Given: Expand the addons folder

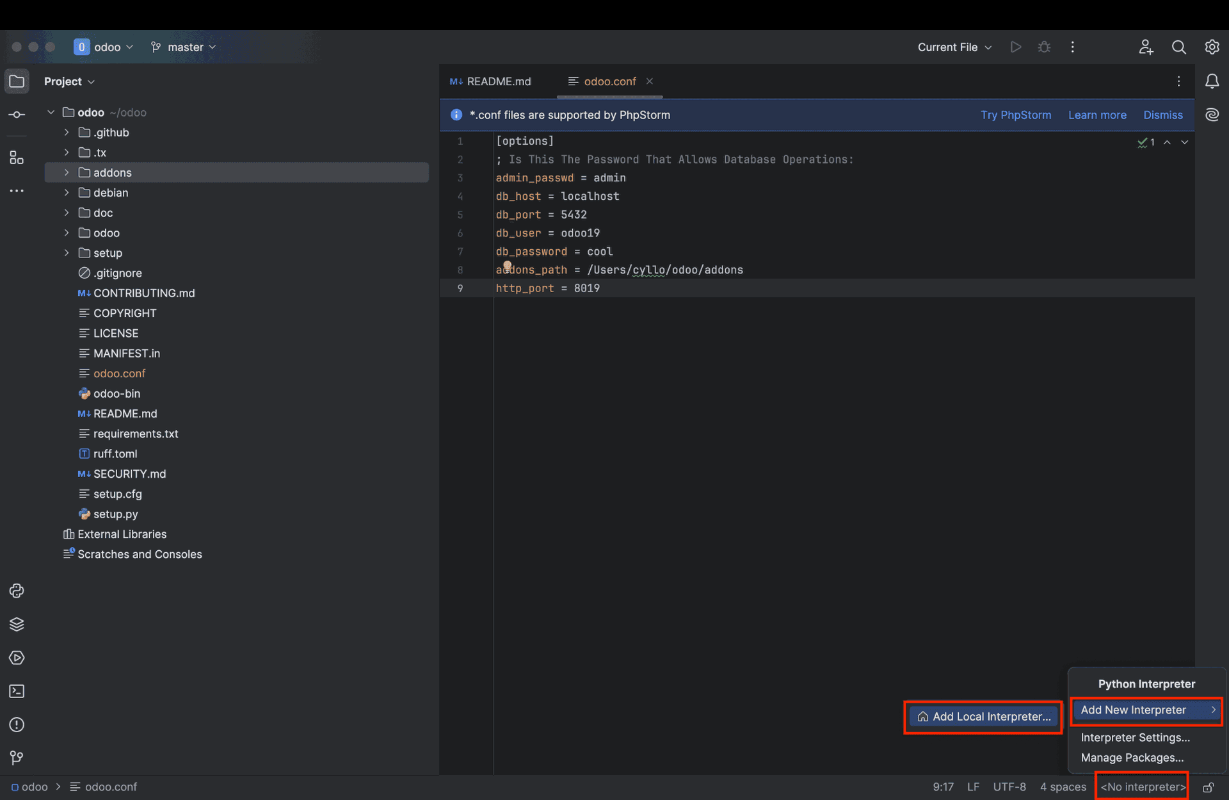Looking at the screenshot, I should 67,173.
